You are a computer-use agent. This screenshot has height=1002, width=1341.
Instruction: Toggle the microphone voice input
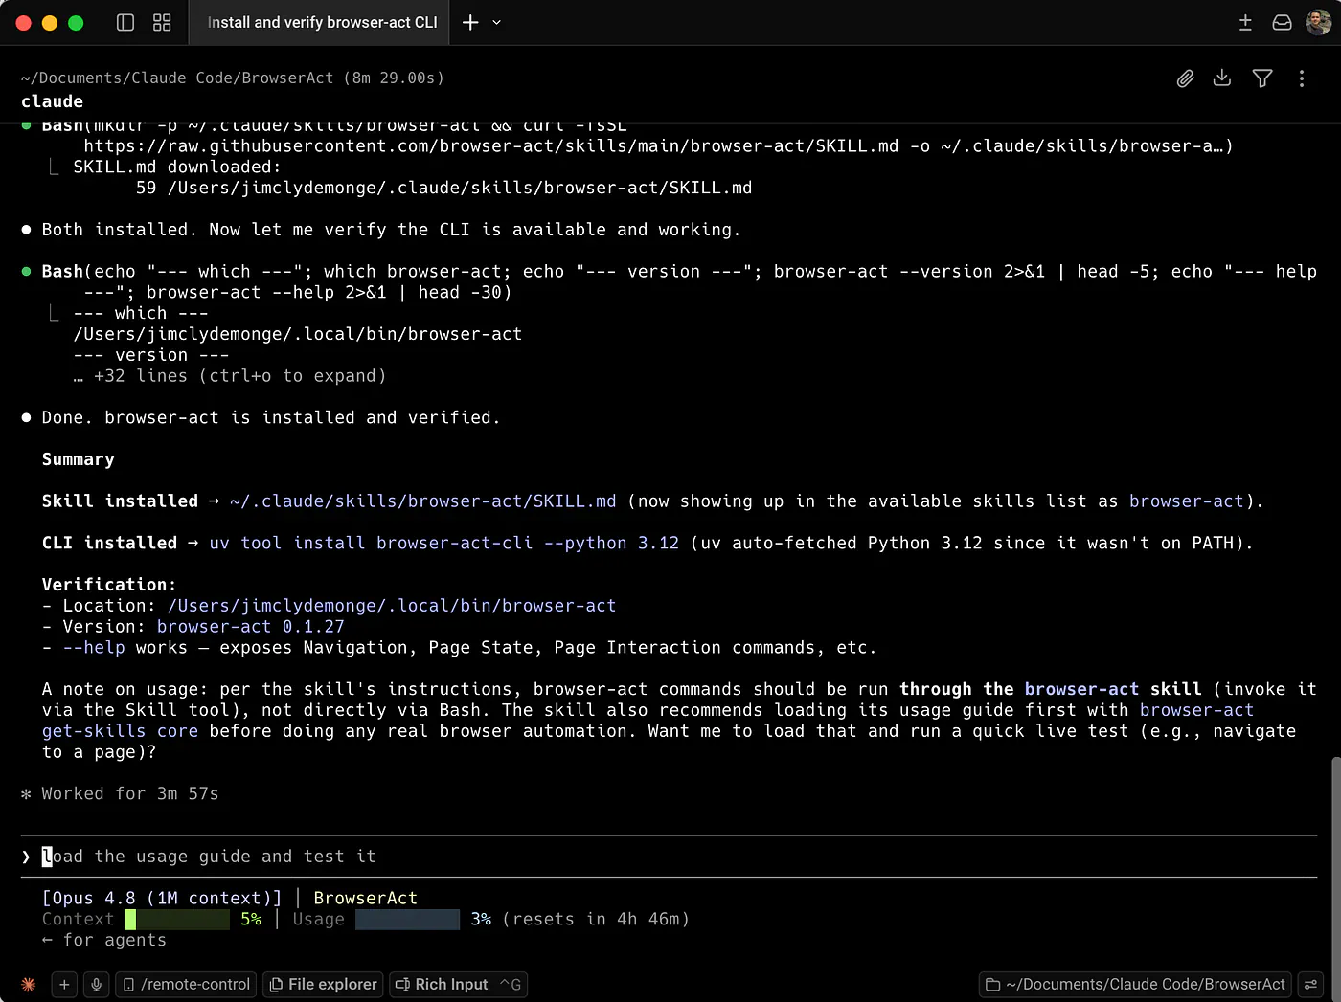coord(96,985)
